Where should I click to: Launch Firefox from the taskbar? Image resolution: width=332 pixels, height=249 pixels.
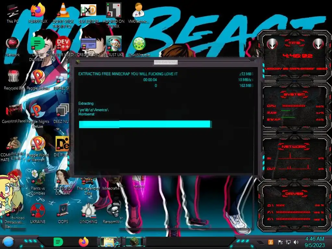[x=84, y=242]
